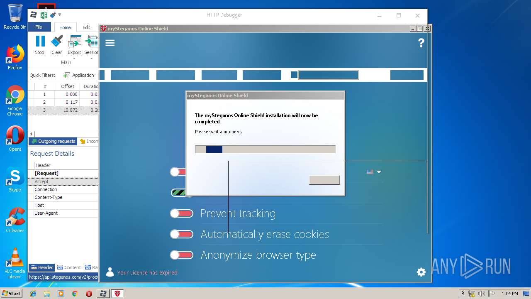
Task: Open the File menu in HTTP Debugger
Action: pos(39,27)
